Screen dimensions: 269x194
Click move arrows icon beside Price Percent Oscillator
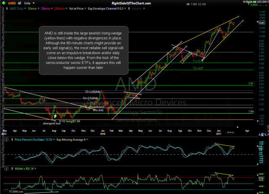pyautogui.click(x=12, y=140)
